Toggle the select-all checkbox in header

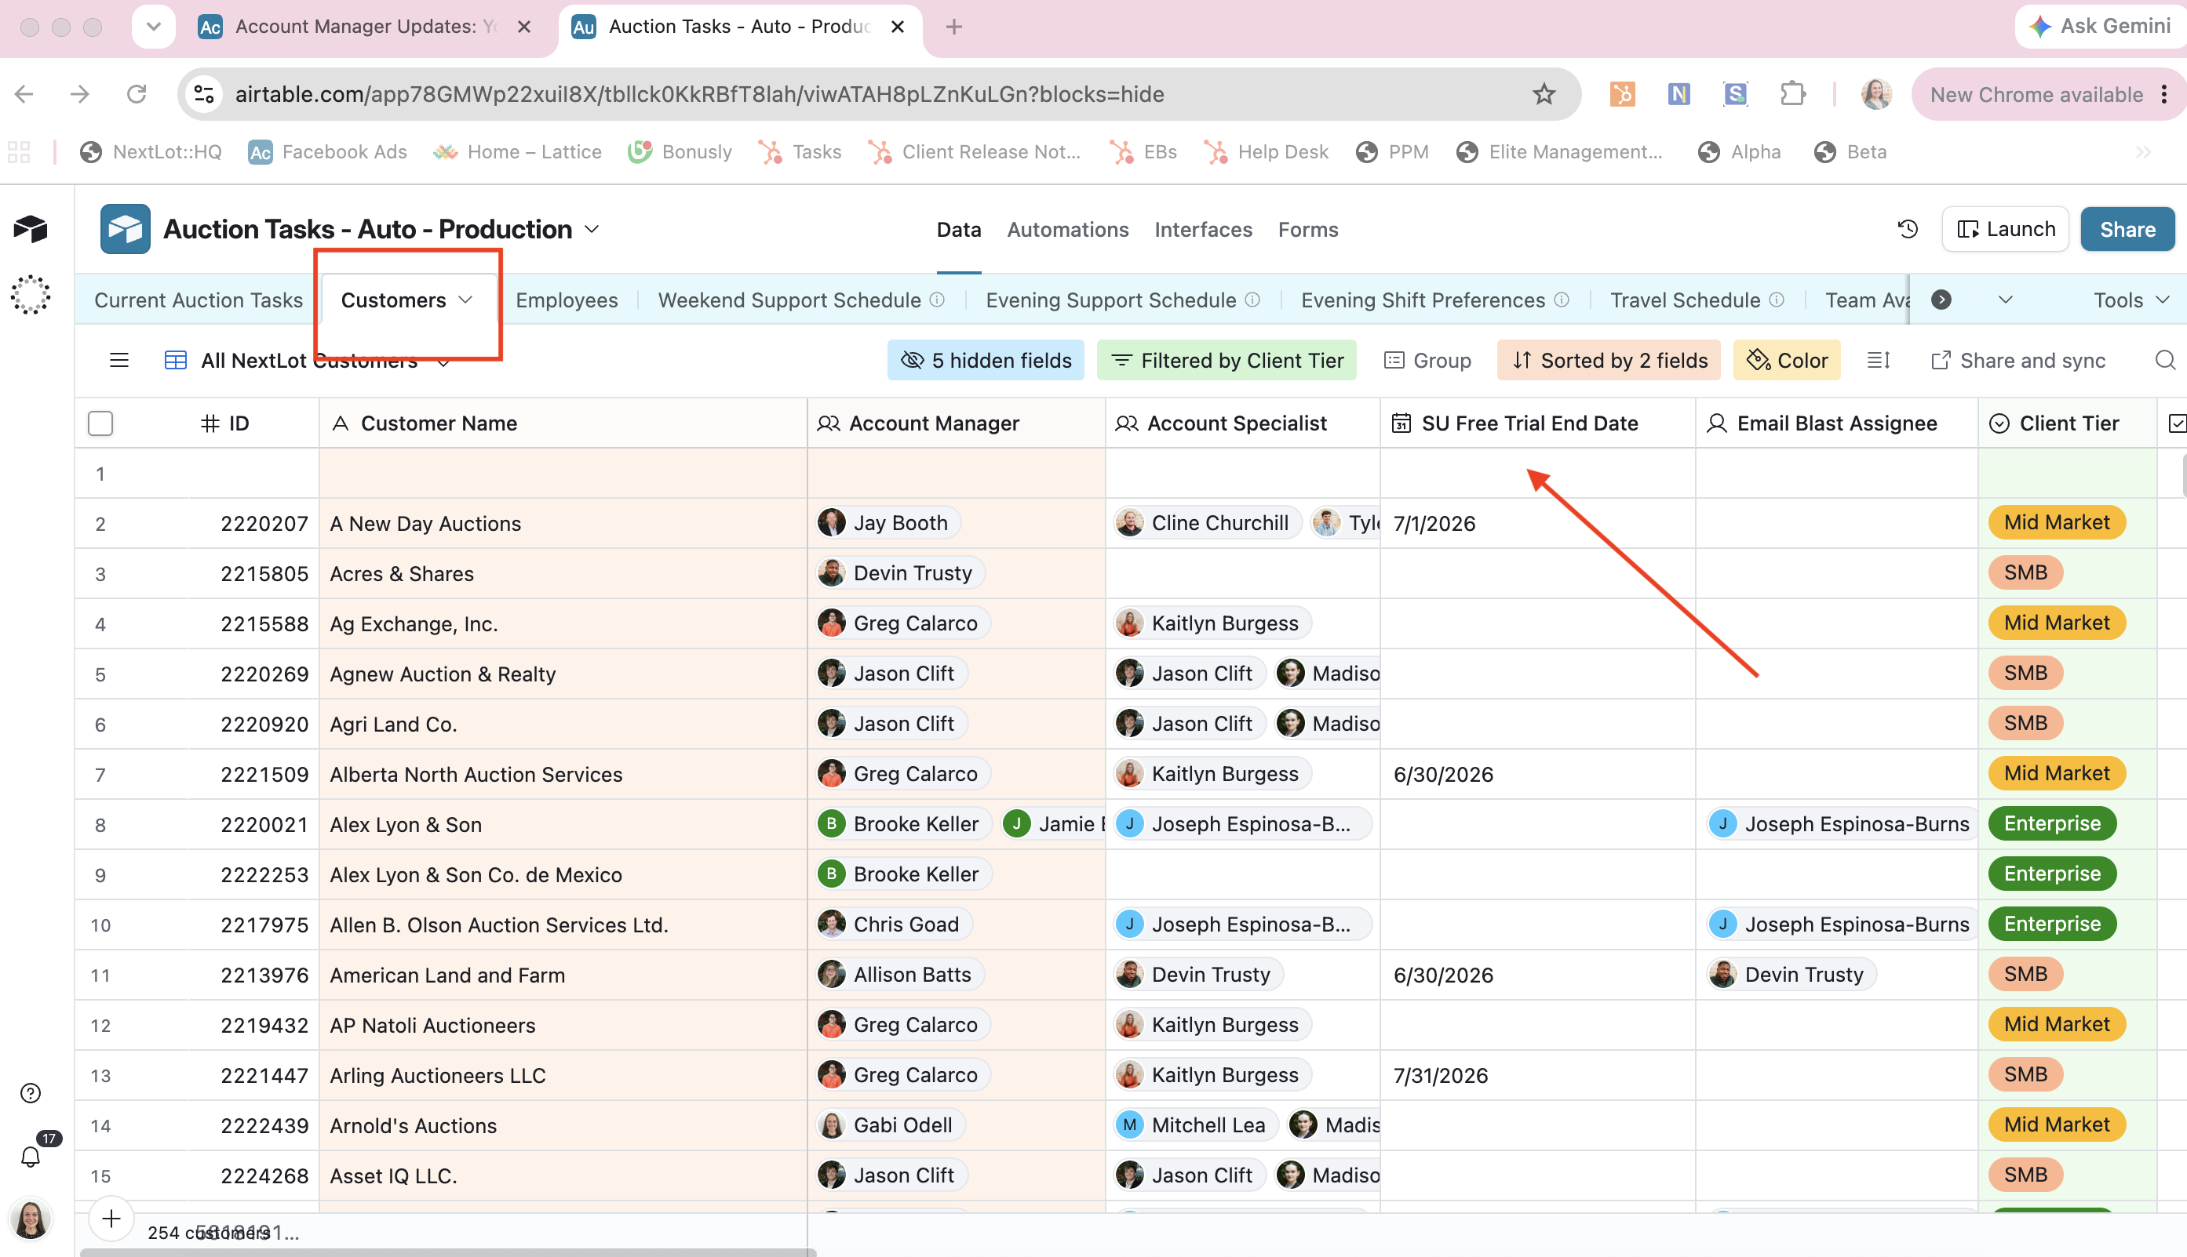101,423
